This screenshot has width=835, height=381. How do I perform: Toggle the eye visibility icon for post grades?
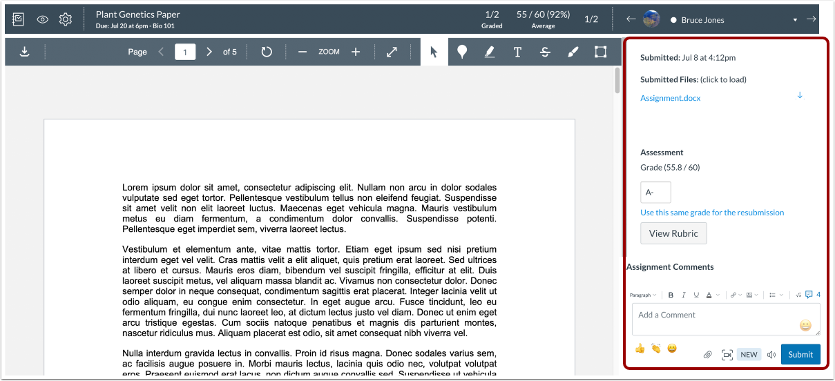click(43, 19)
